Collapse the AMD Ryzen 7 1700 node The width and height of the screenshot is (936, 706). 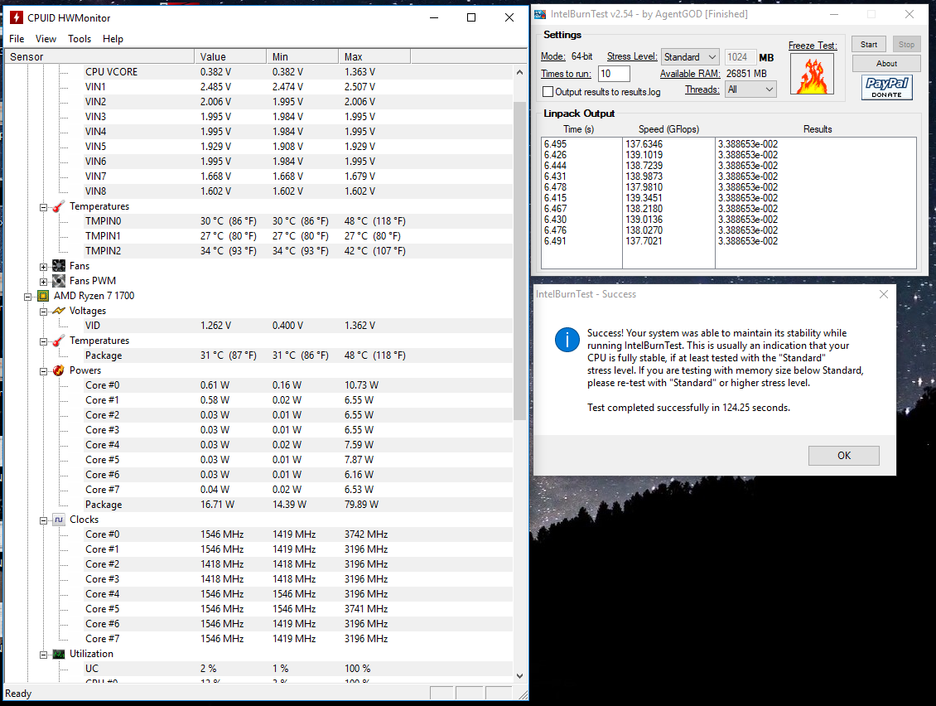tap(27, 297)
